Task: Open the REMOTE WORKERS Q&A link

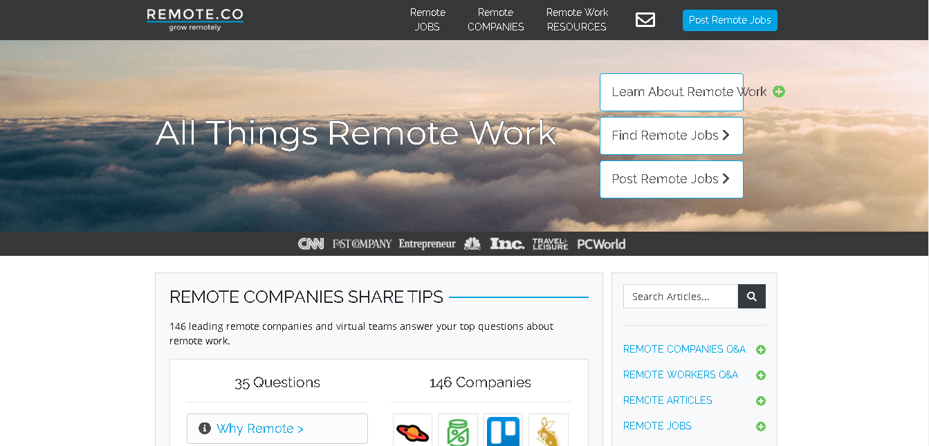Action: click(x=681, y=375)
